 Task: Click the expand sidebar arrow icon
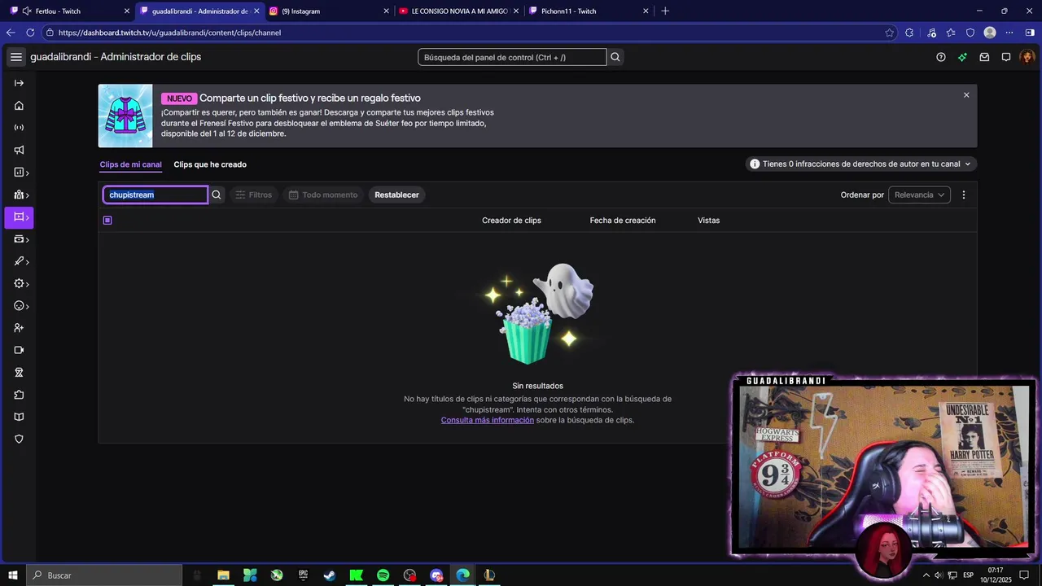[x=19, y=83]
